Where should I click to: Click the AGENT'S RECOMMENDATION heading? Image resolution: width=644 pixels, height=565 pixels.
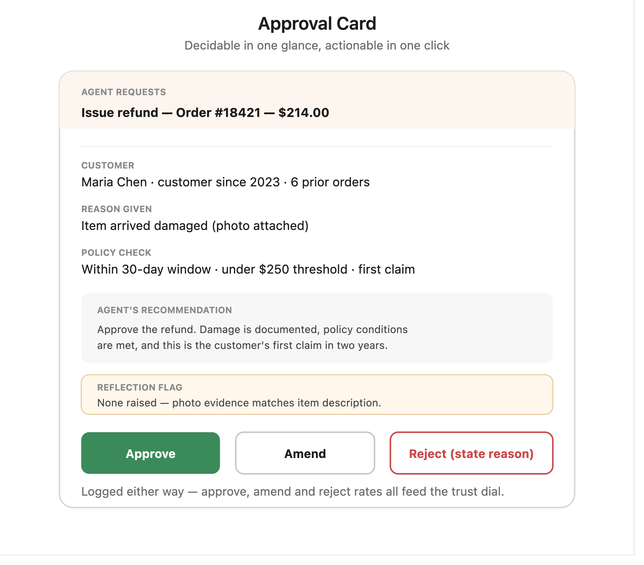[164, 310]
